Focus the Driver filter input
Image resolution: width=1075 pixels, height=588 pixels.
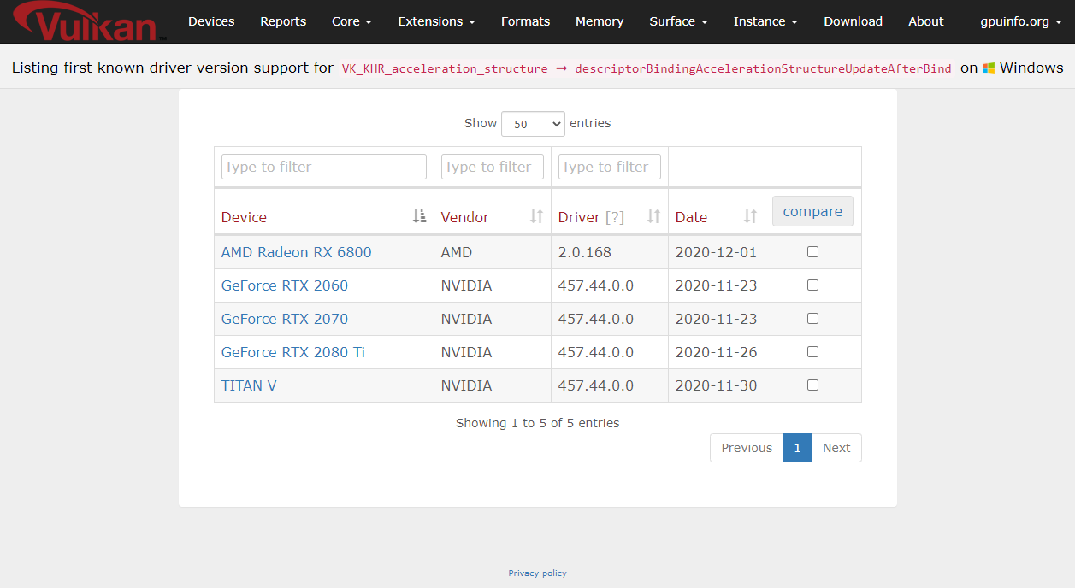click(x=610, y=167)
